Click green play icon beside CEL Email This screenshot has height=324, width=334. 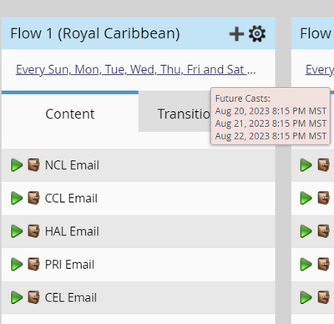17,297
